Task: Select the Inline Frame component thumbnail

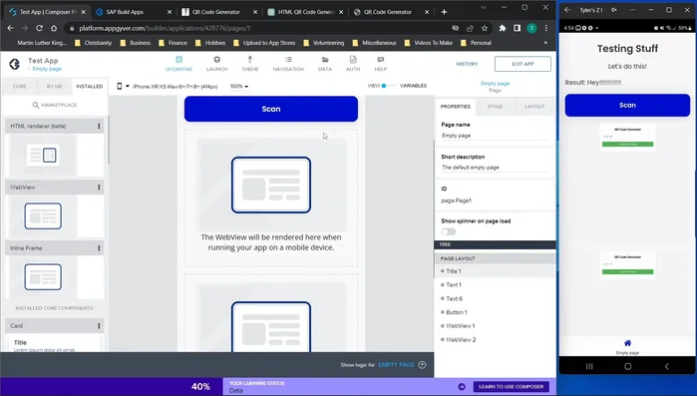Action: point(43,277)
